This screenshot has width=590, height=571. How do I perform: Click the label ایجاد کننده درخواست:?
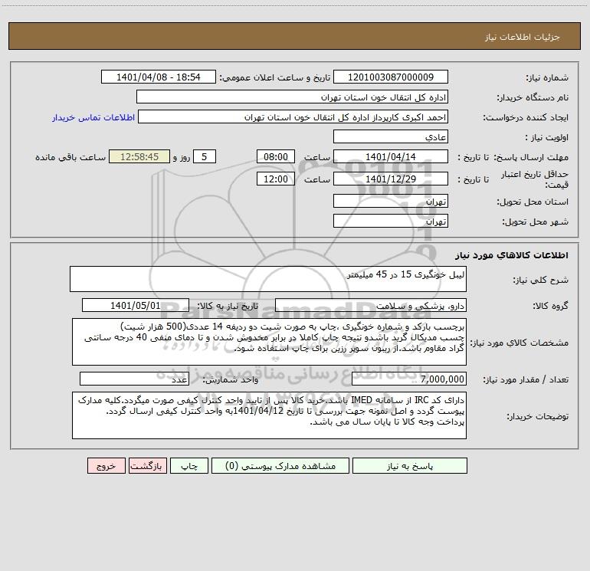point(526,118)
